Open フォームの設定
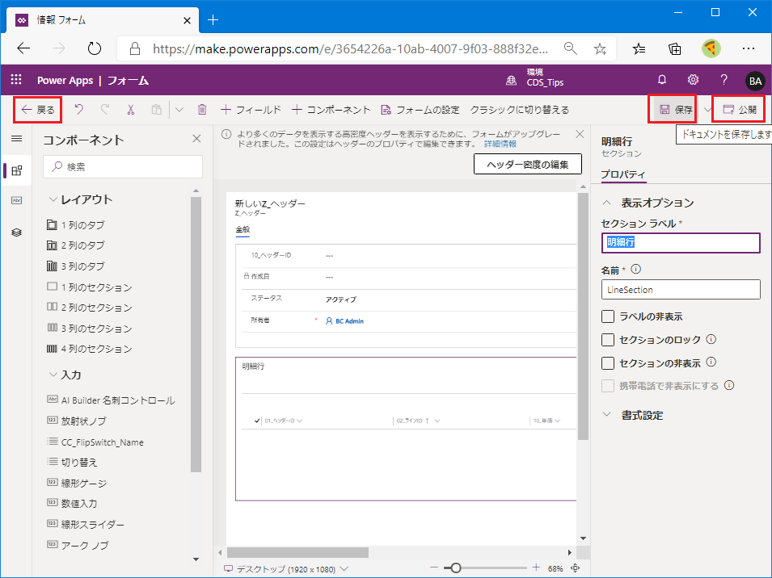The width and height of the screenshot is (772, 578). (420, 110)
